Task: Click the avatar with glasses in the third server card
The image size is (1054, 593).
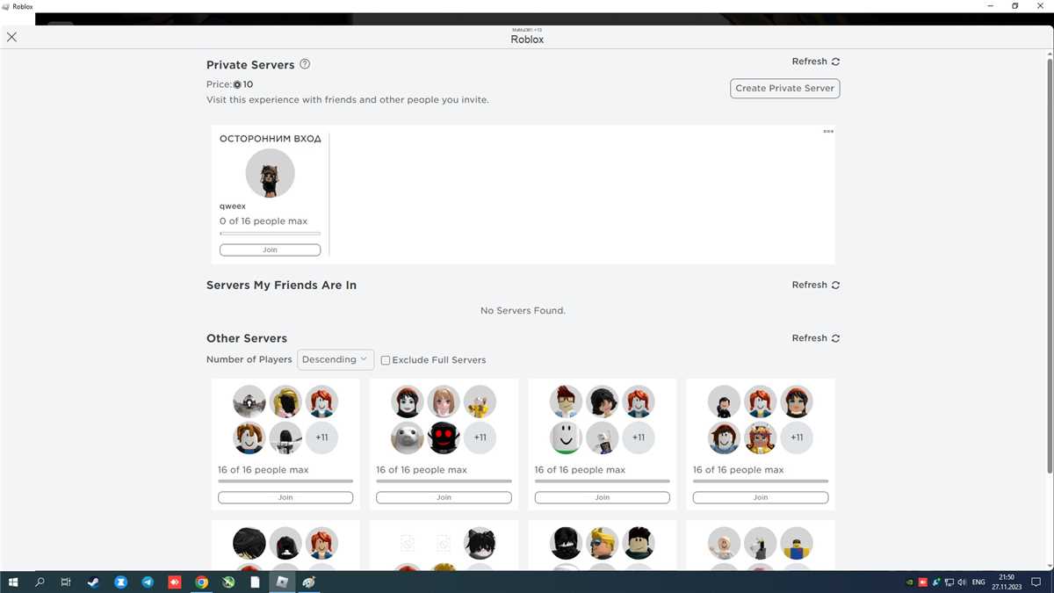Action: point(567,401)
